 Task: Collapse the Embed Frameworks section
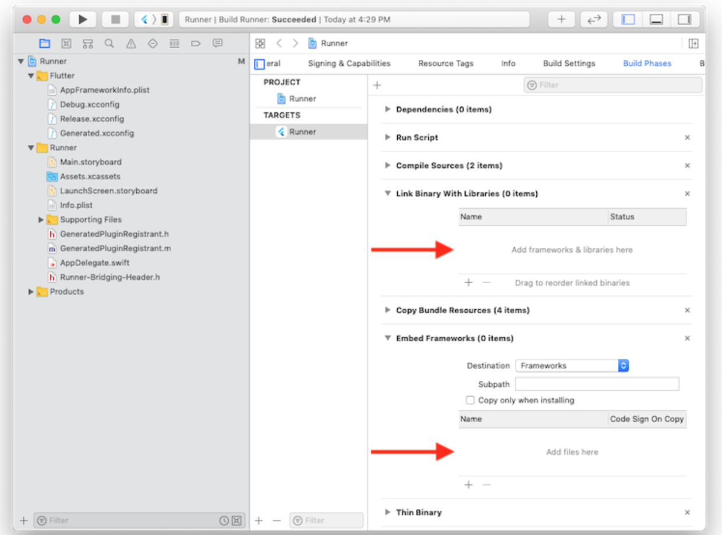click(x=388, y=338)
